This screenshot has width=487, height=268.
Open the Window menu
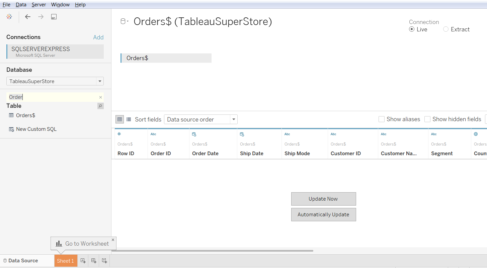coord(60,5)
